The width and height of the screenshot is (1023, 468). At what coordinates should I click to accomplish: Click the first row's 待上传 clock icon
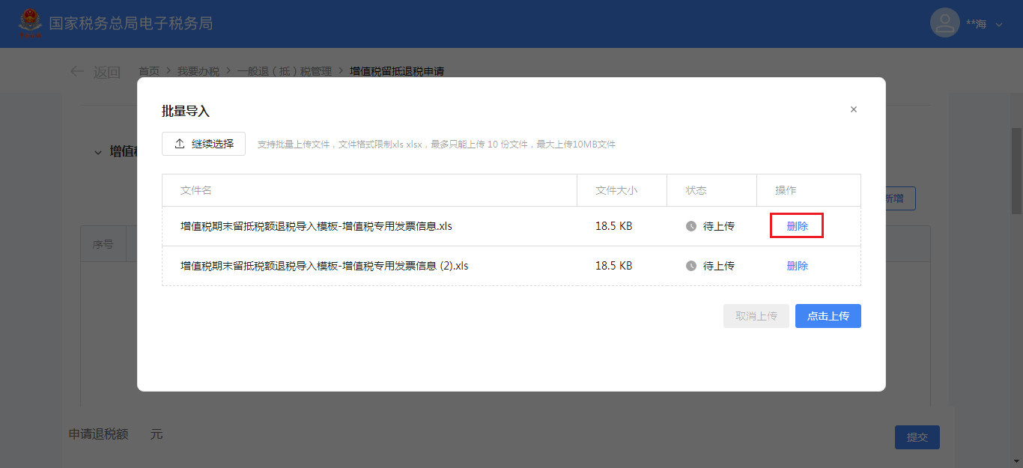[x=690, y=226]
